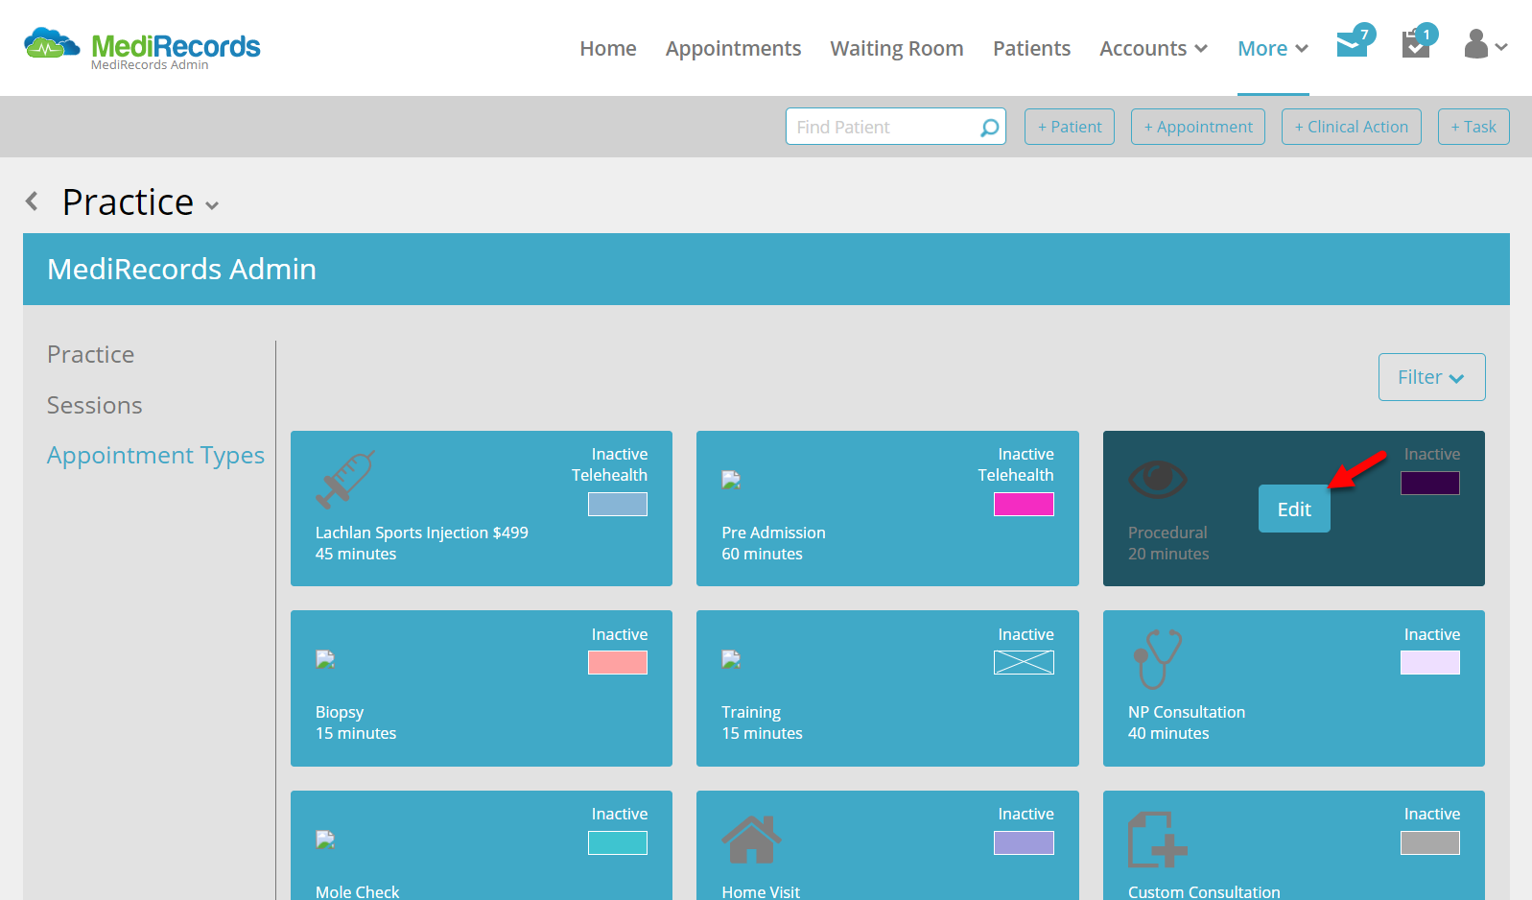This screenshot has height=900, width=1532.
Task: Click the image icon on Pre Admission card
Action: click(x=731, y=480)
